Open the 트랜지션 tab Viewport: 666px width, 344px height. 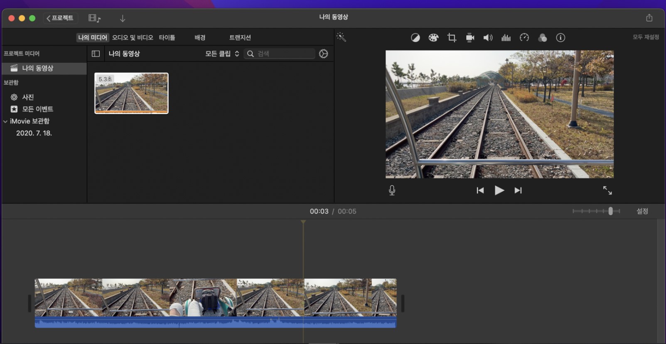coord(240,37)
